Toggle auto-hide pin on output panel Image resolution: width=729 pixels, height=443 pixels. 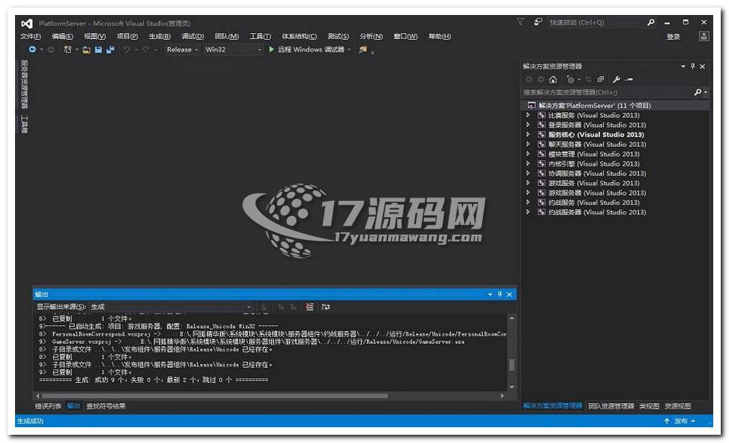click(x=501, y=295)
